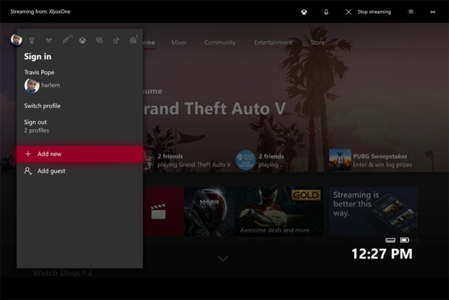Toggle the microphone icon in streaming bar
Image resolution: width=449 pixels, height=300 pixels.
326,12
